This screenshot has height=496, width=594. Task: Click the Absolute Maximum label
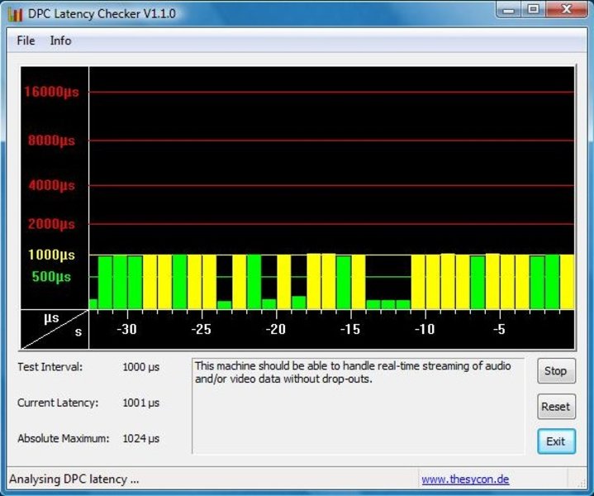tap(64, 438)
